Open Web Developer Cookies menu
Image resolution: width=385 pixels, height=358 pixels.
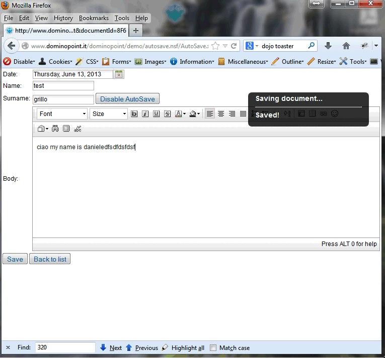pos(55,61)
